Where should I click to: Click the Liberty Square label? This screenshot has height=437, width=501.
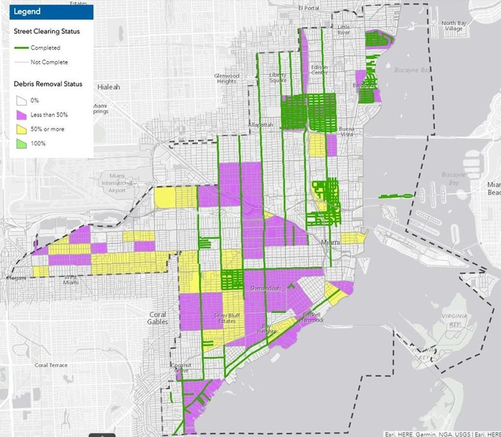(x=278, y=77)
